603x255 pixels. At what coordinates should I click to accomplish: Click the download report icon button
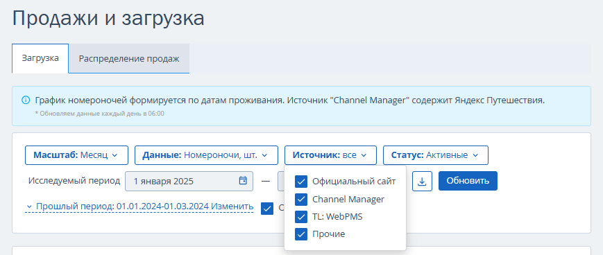click(423, 181)
